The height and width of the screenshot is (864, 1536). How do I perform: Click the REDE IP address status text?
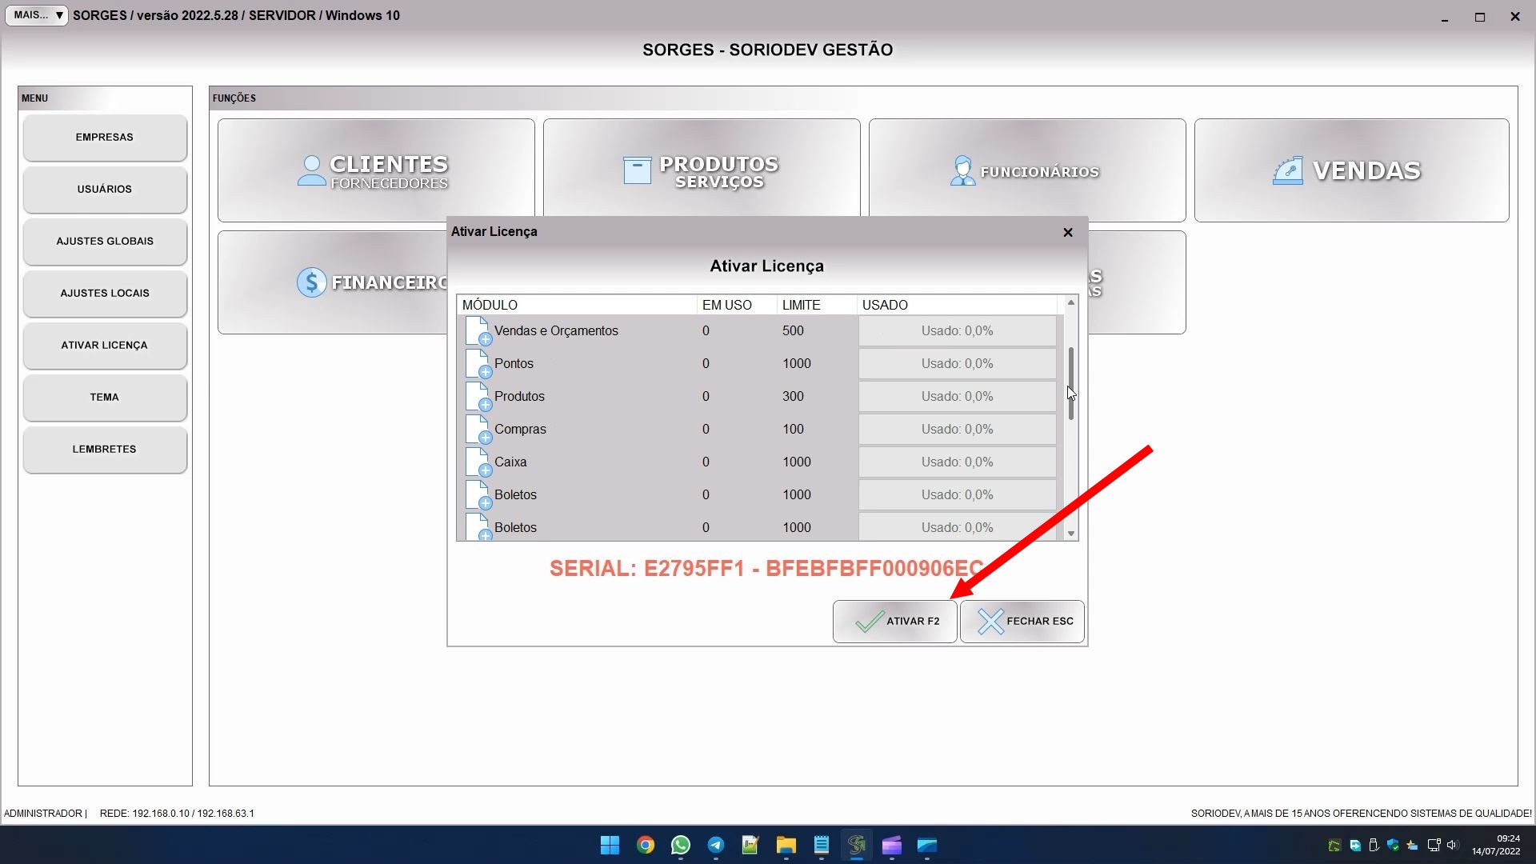tap(177, 814)
